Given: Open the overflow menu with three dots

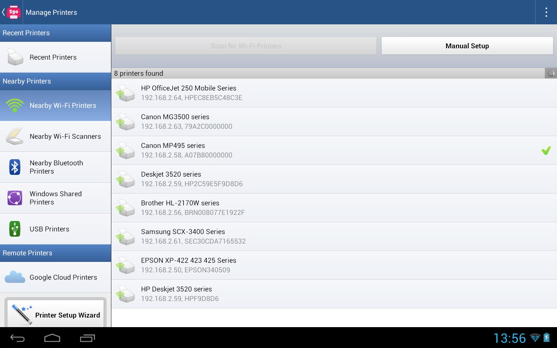Looking at the screenshot, I should pyautogui.click(x=546, y=12).
